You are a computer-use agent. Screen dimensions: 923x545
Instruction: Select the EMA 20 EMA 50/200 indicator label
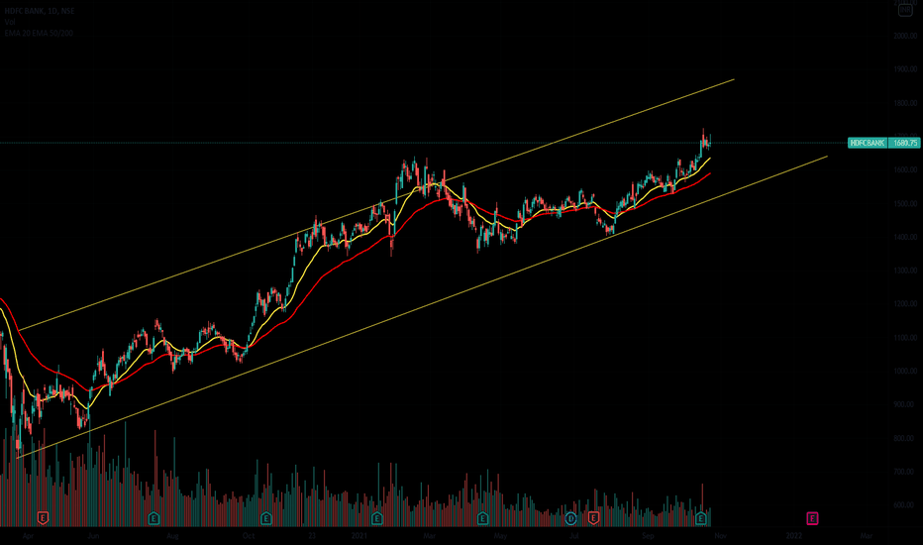click(39, 33)
